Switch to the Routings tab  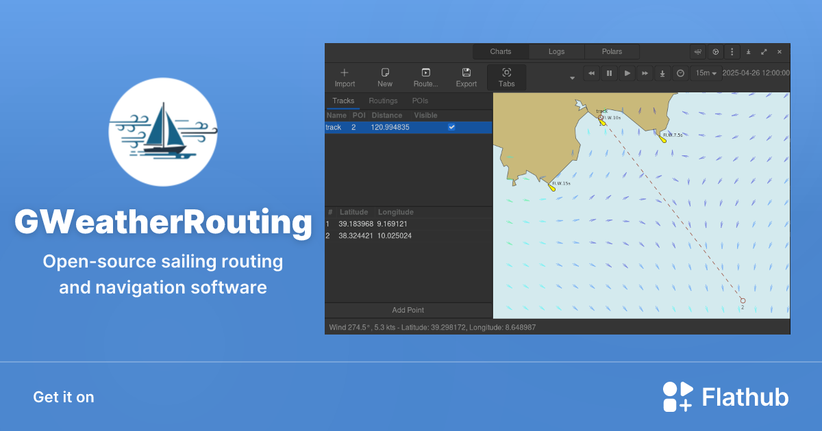[x=383, y=101]
